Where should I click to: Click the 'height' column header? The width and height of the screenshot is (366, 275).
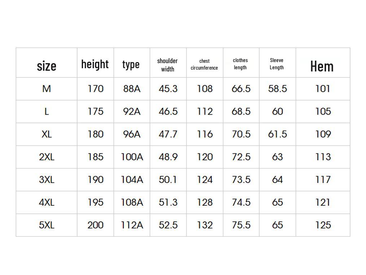click(95, 64)
